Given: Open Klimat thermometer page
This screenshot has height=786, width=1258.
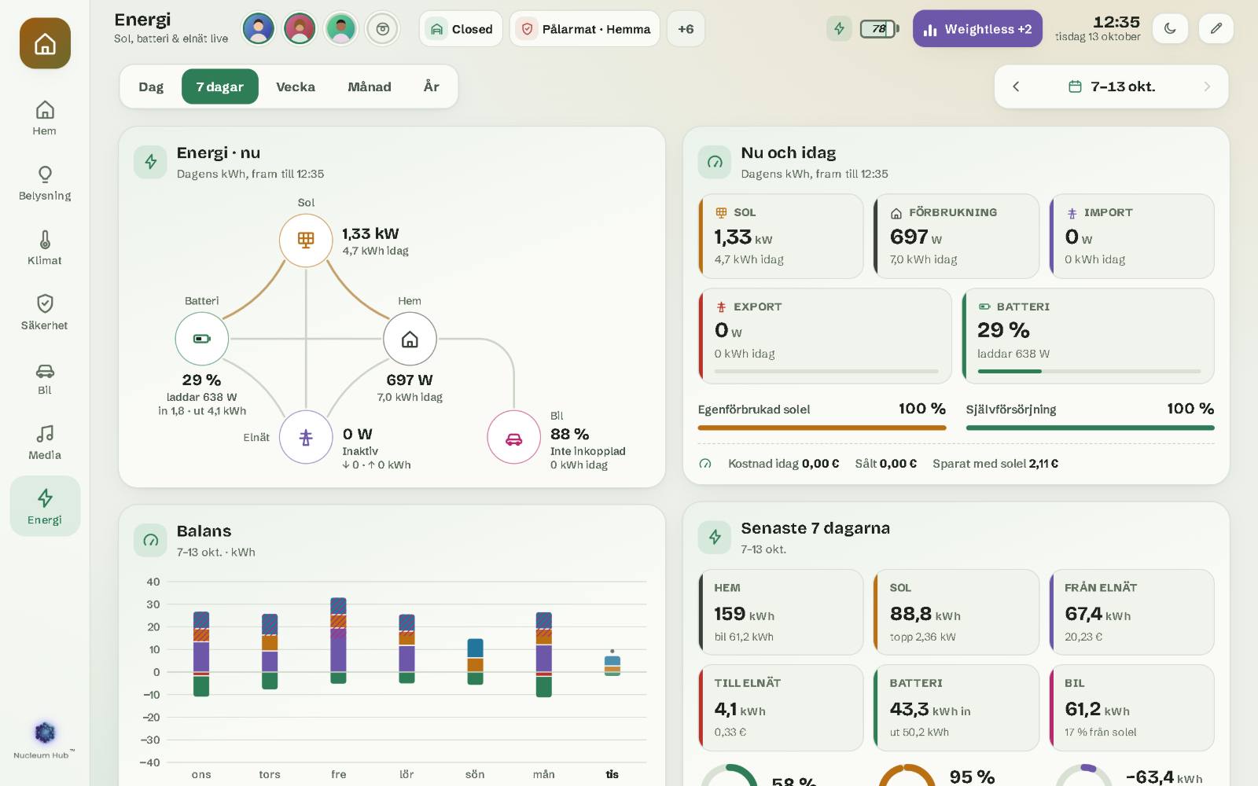Looking at the screenshot, I should click(x=45, y=248).
